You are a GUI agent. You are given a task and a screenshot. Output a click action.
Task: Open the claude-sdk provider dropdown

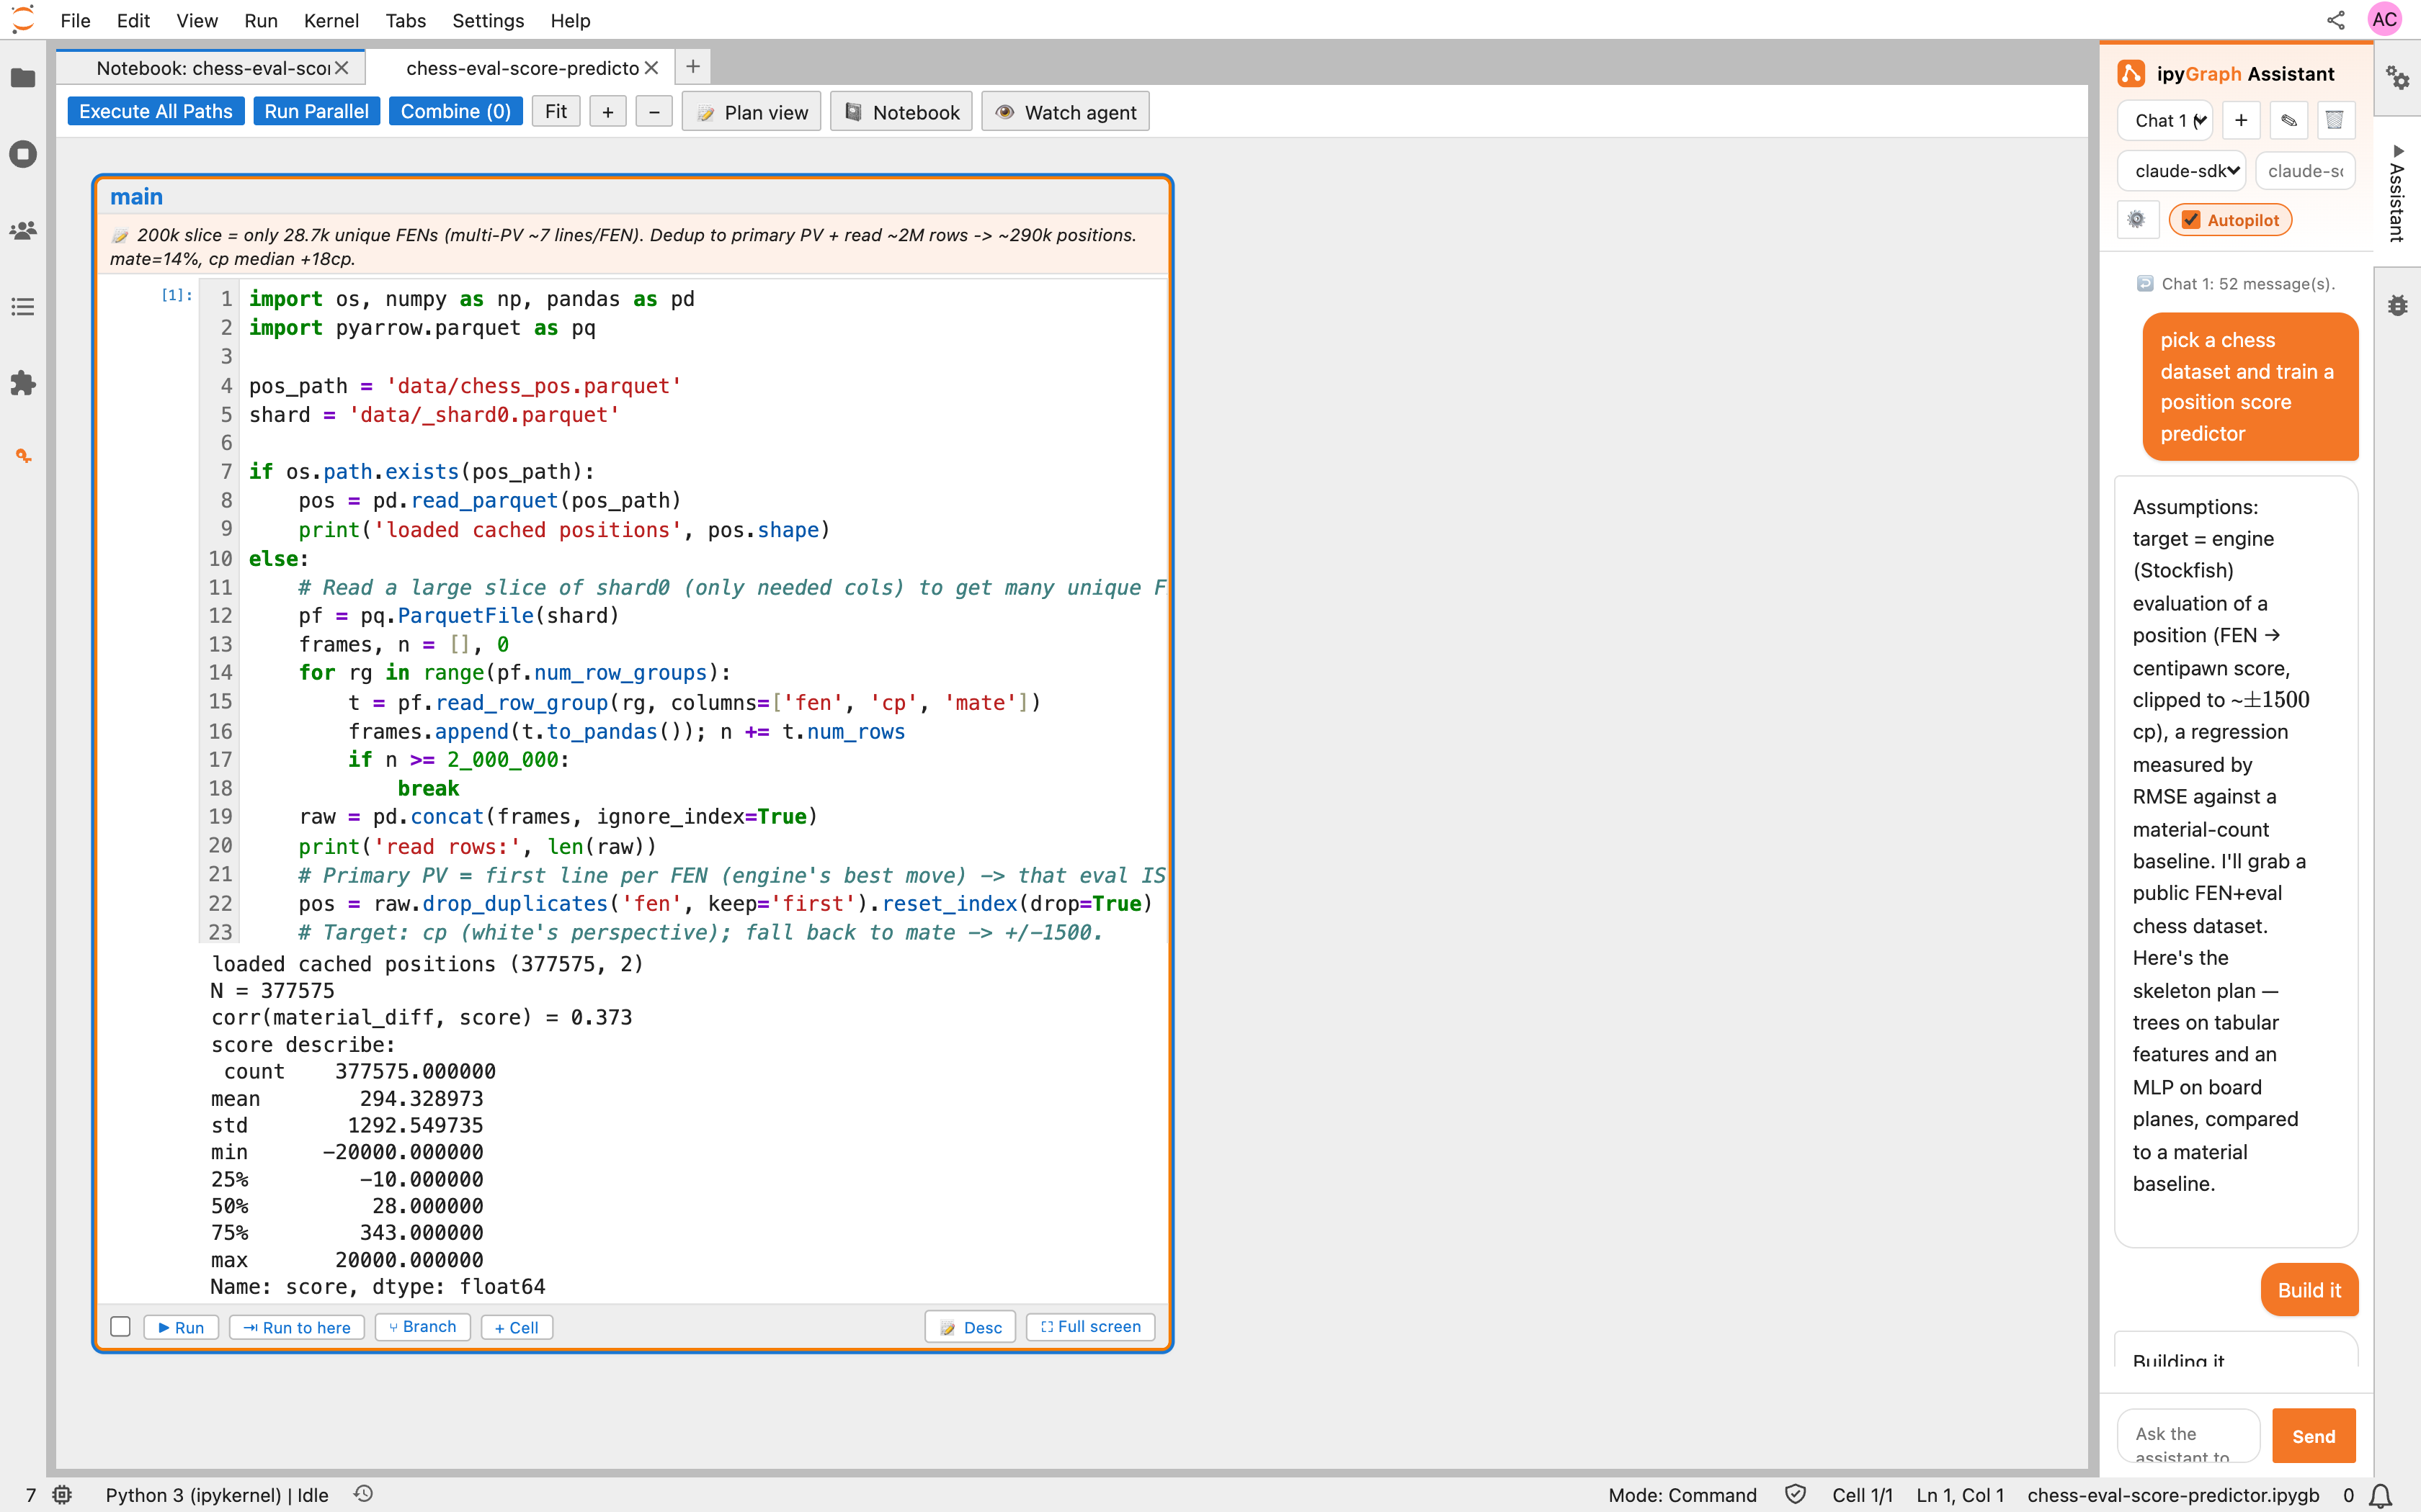pos(2181,171)
